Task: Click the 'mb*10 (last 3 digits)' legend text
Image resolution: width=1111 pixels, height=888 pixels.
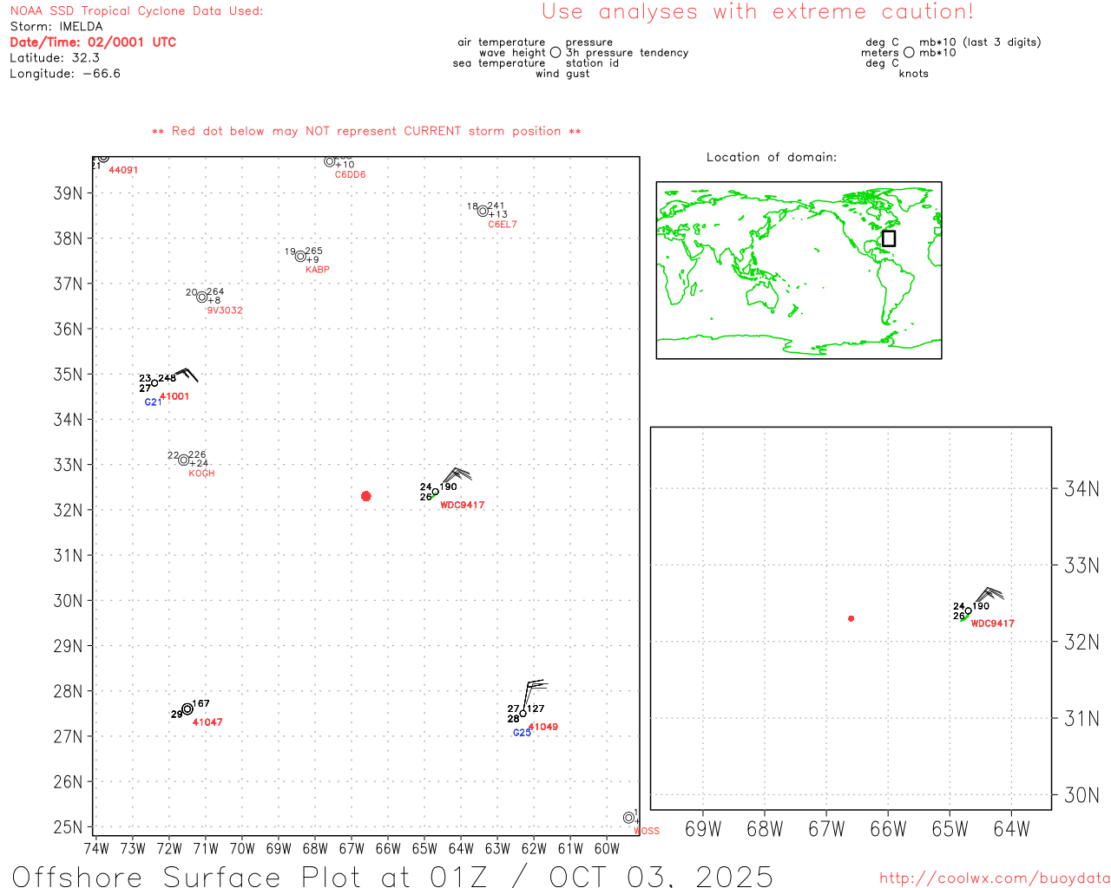Action: 980,42
